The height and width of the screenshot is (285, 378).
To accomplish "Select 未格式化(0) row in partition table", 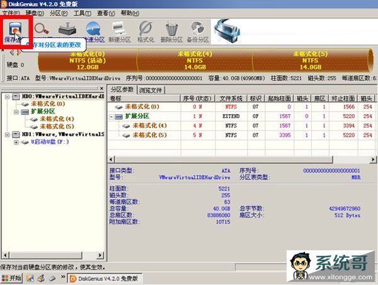I will click(241, 107).
